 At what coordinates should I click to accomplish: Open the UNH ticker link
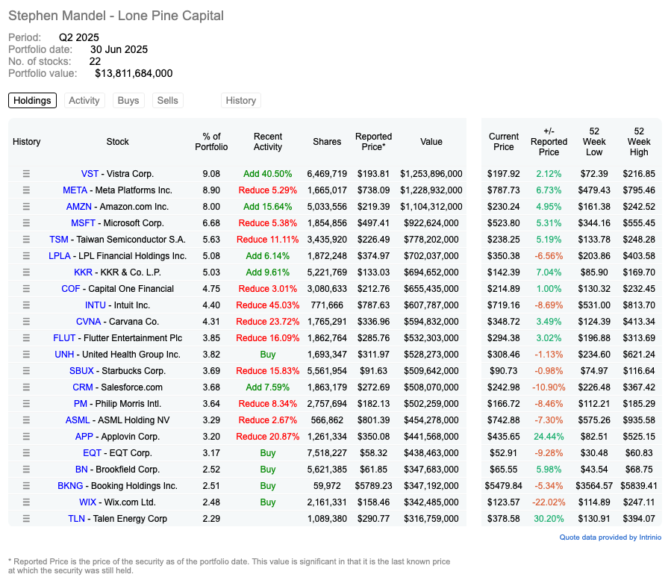[x=64, y=354]
